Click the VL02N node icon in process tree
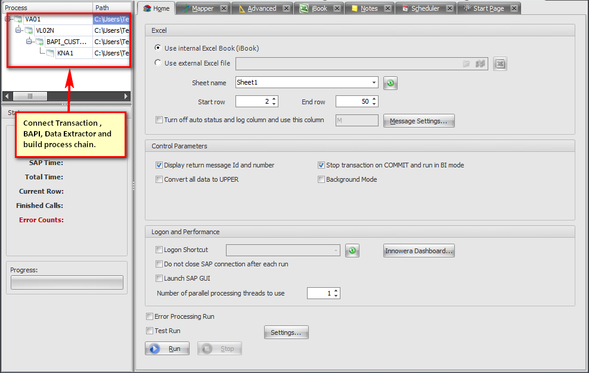The width and height of the screenshot is (589, 373). tap(29, 30)
